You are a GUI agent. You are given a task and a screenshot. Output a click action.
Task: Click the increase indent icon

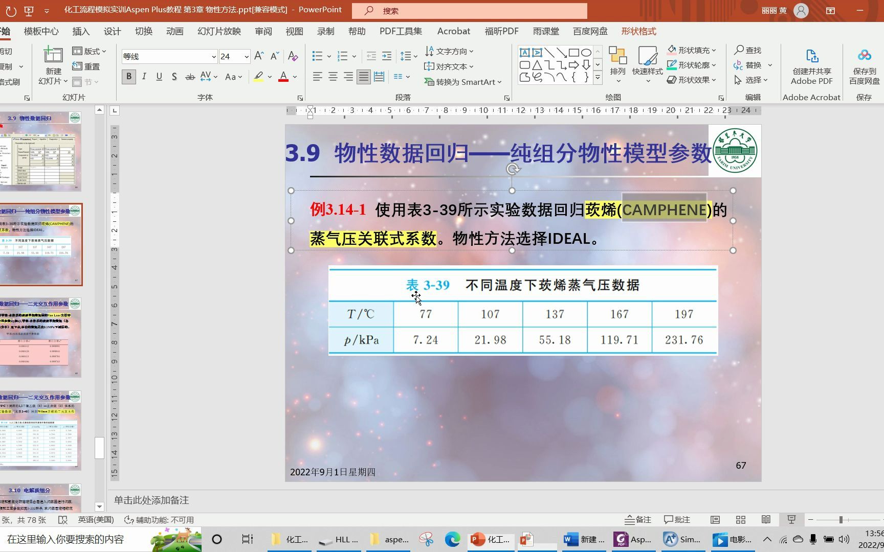[x=386, y=56]
